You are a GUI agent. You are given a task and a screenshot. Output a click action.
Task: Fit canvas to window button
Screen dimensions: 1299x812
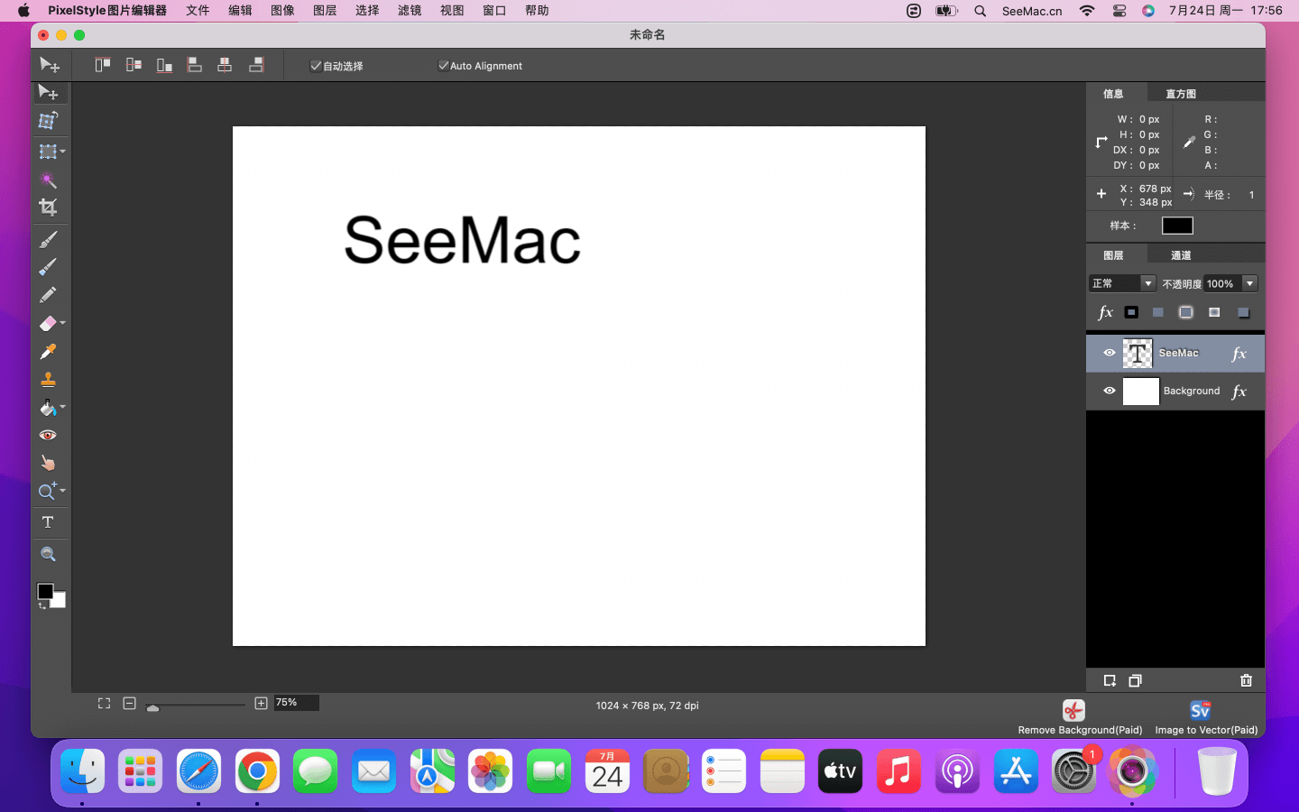104,704
